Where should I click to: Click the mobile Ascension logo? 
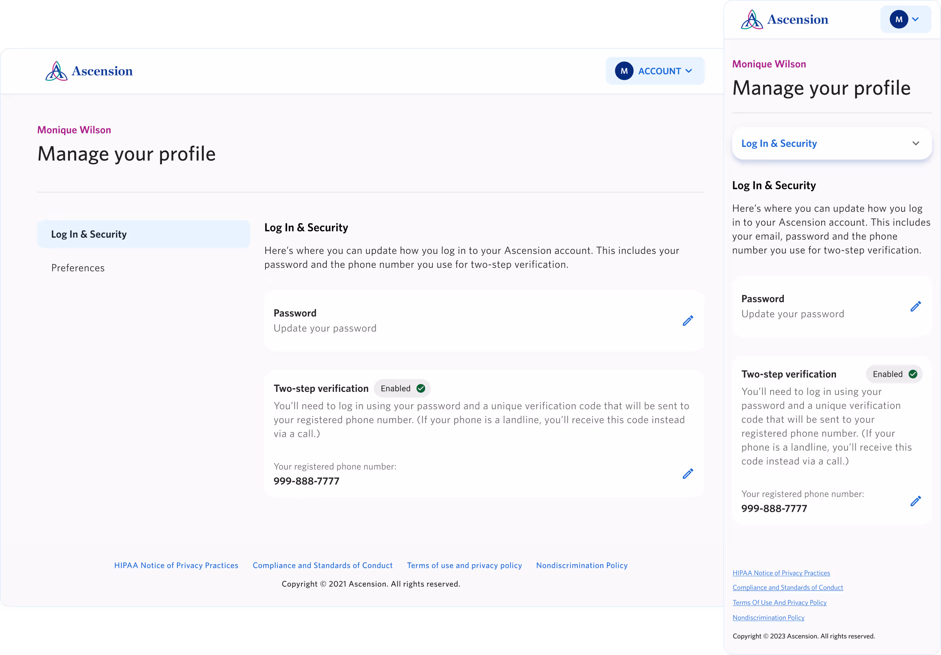tap(784, 19)
